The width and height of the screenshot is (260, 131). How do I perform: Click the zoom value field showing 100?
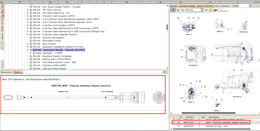[195, 10]
